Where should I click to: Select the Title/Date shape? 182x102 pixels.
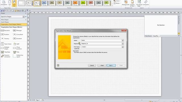point(5,52)
